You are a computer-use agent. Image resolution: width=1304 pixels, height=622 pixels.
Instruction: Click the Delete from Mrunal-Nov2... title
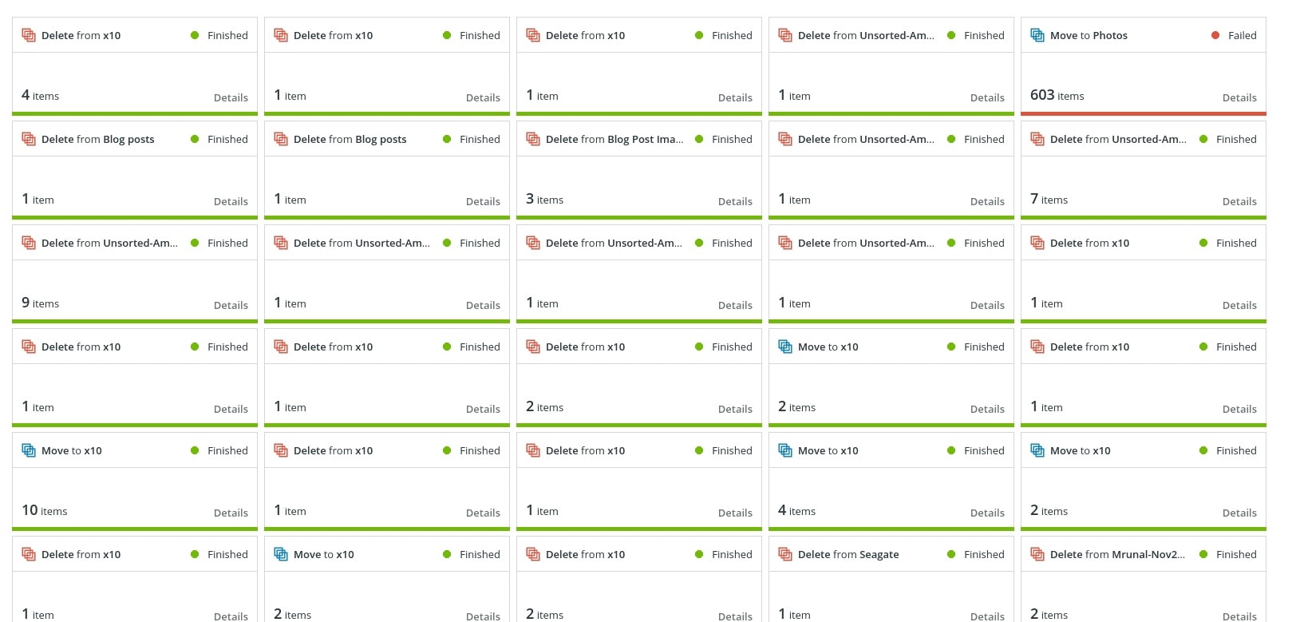coord(1117,554)
